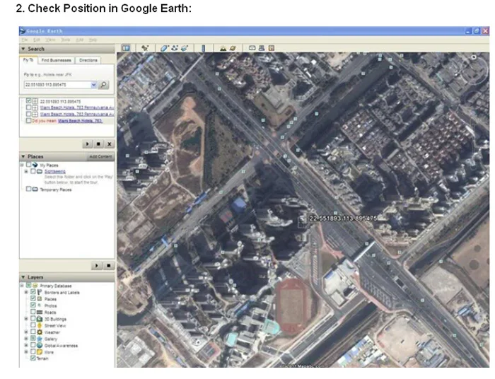Click the Print toolbar icon
Screen dimensions: 495x379
click(x=262, y=48)
